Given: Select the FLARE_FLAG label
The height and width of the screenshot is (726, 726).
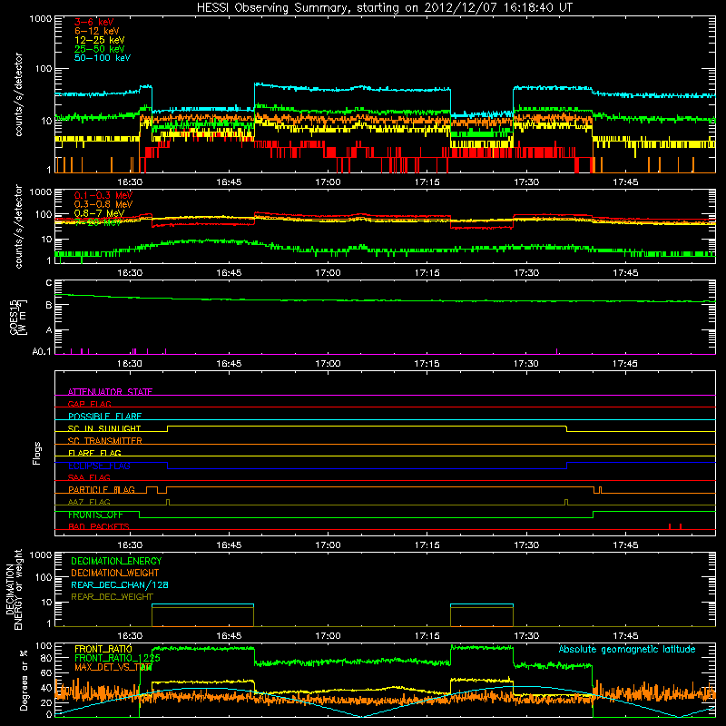Looking at the screenshot, I should [94, 453].
